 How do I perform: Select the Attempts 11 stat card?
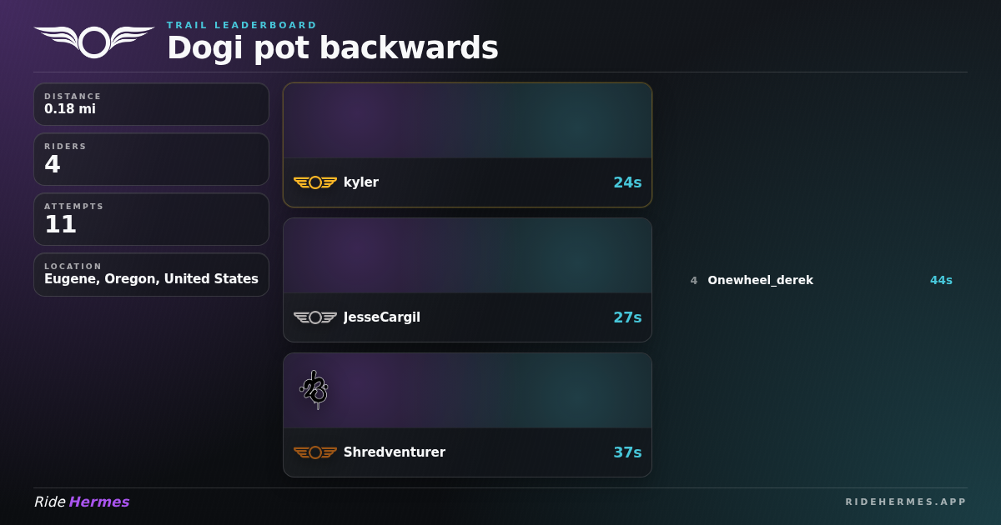coord(151,219)
